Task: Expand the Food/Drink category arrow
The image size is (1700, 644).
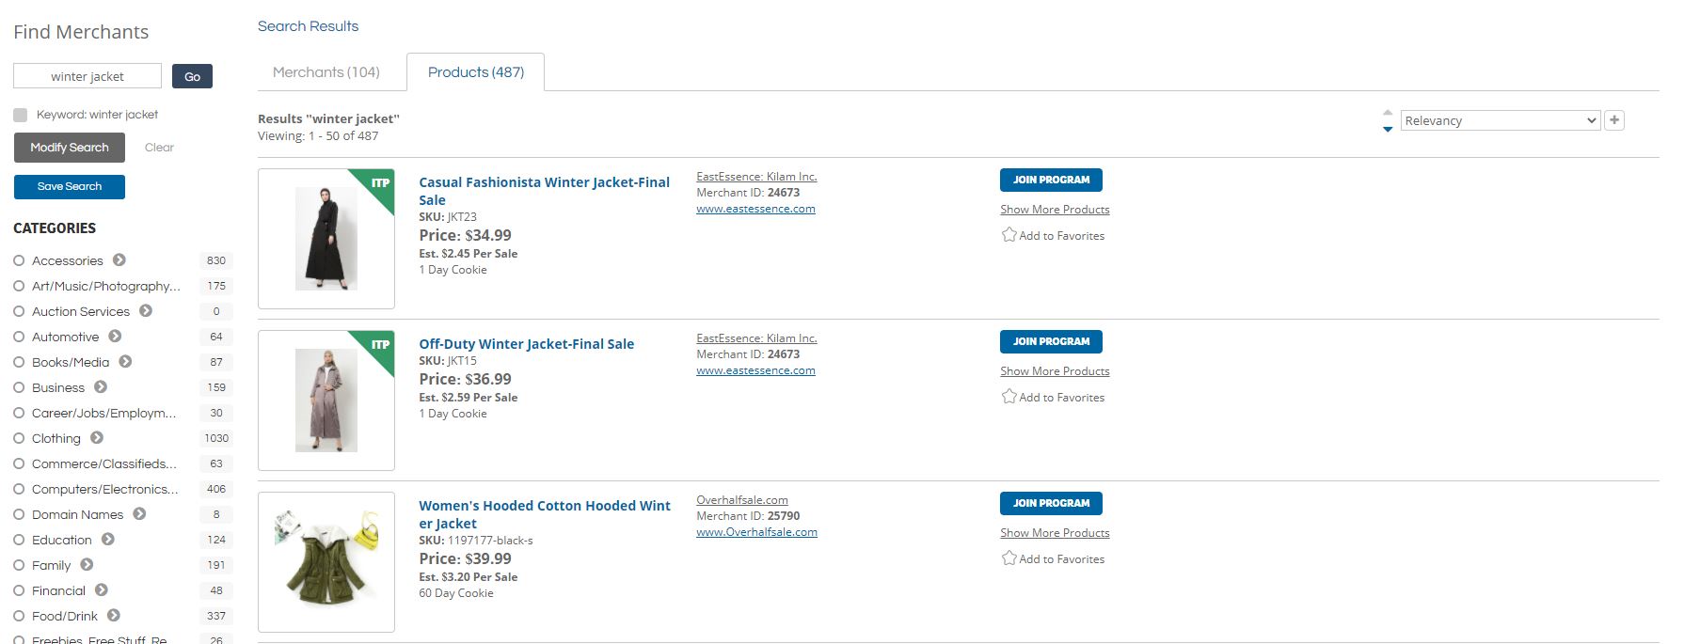Action: [x=114, y=616]
